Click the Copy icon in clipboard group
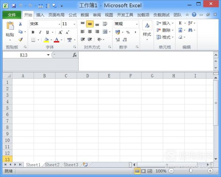Viewport: 221px width, 177px height. point(20,32)
